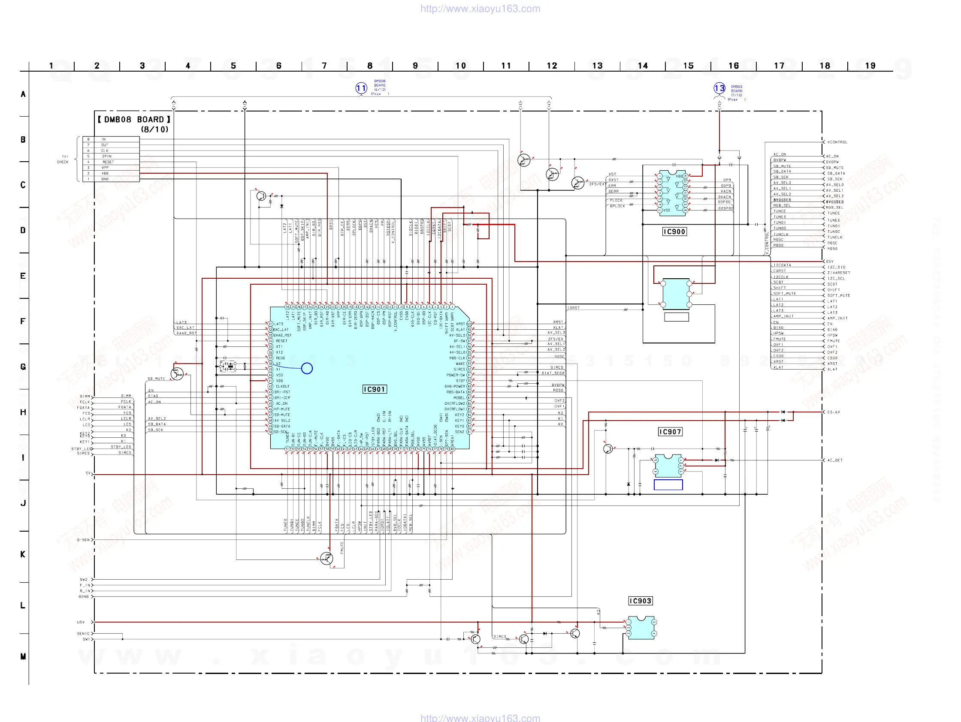Screen dimensions: 961x722
Task: Click the IC907 chip symbol
Action: pos(668,466)
